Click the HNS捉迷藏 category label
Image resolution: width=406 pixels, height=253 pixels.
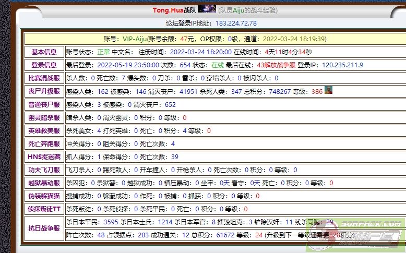click(x=44, y=156)
